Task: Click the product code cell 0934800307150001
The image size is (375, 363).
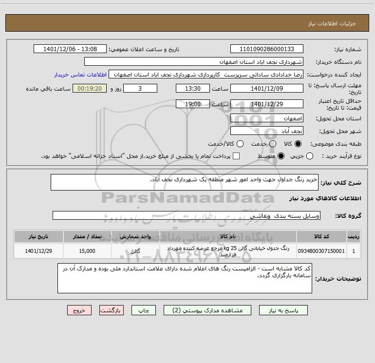Action: click(x=321, y=251)
